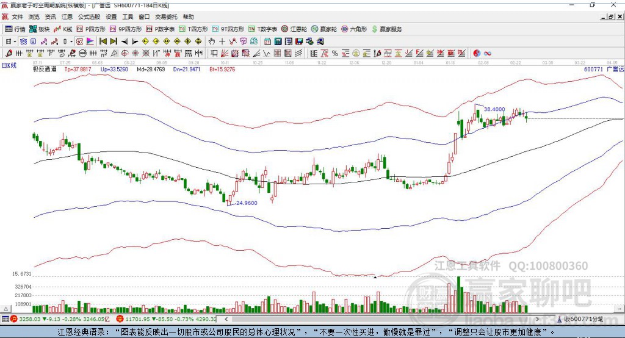
Task: Click the blue infinity symbol icon
Action: coord(487,54)
